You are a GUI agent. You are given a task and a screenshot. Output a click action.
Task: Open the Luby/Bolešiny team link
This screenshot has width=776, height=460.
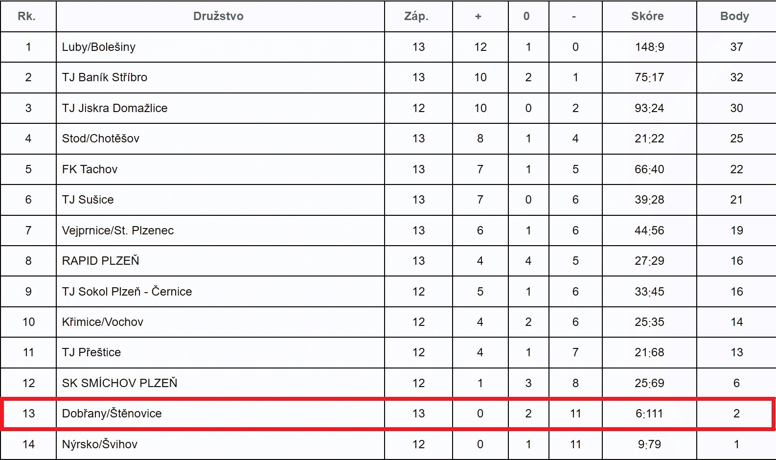pyautogui.click(x=99, y=47)
